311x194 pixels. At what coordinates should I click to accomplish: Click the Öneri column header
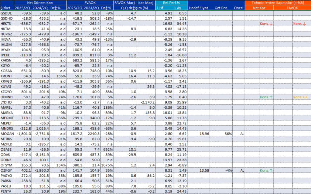tap(239, 8)
